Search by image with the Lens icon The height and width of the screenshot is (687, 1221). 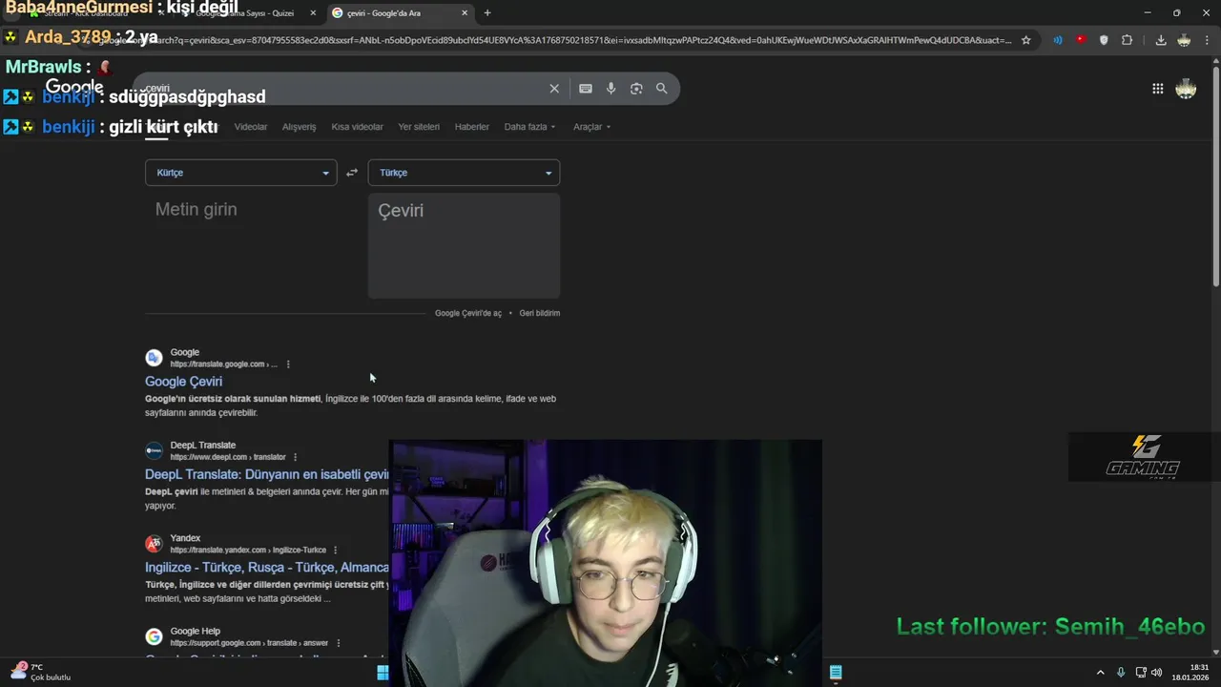pyautogui.click(x=636, y=89)
